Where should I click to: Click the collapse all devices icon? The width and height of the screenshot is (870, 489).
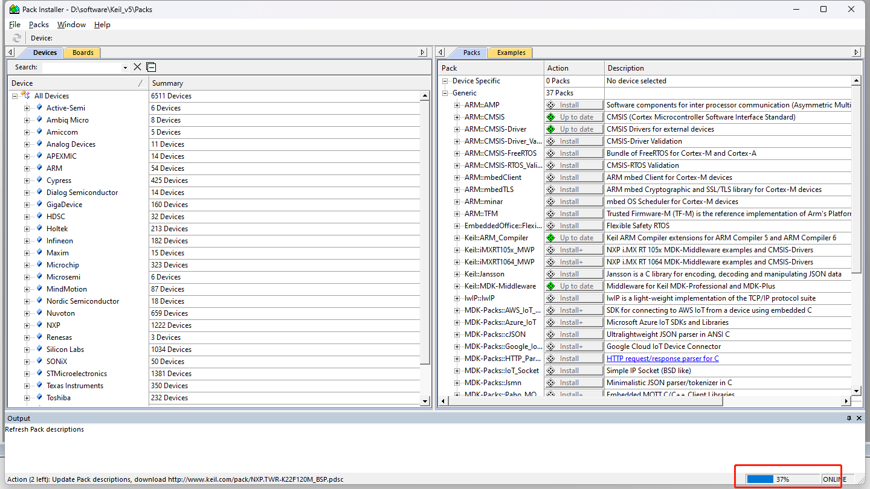click(151, 67)
